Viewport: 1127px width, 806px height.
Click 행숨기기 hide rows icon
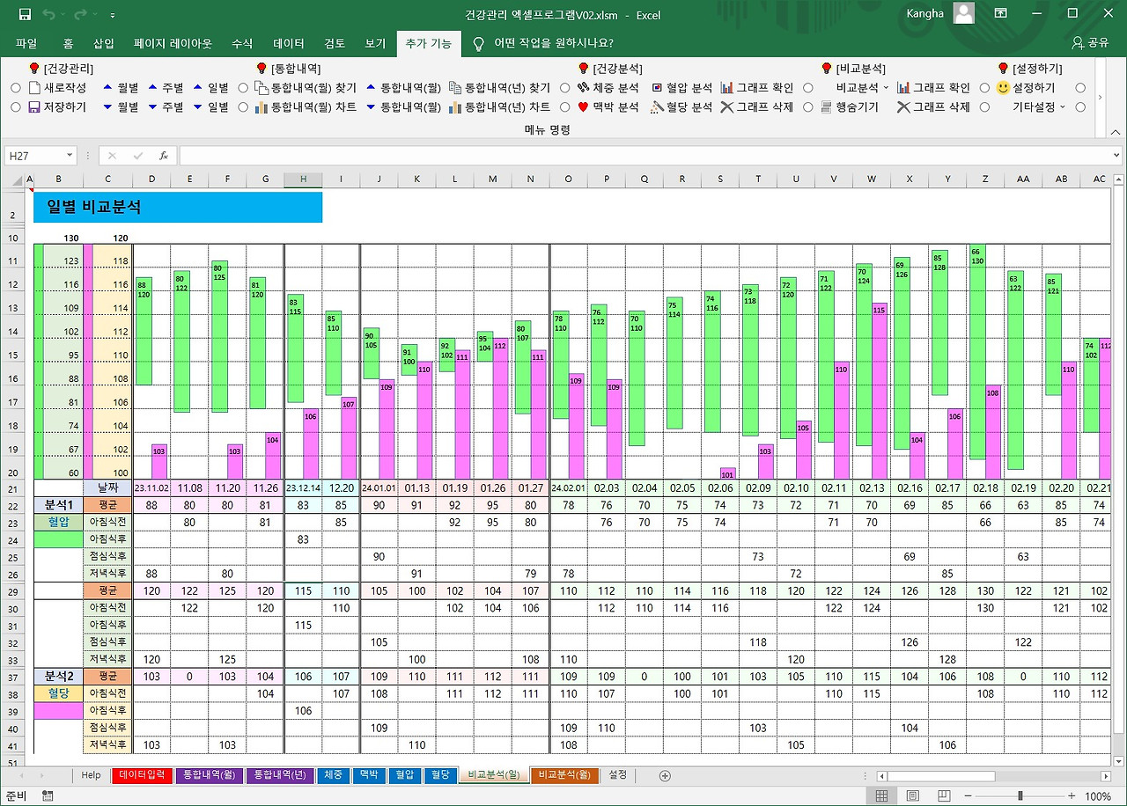[x=827, y=107]
